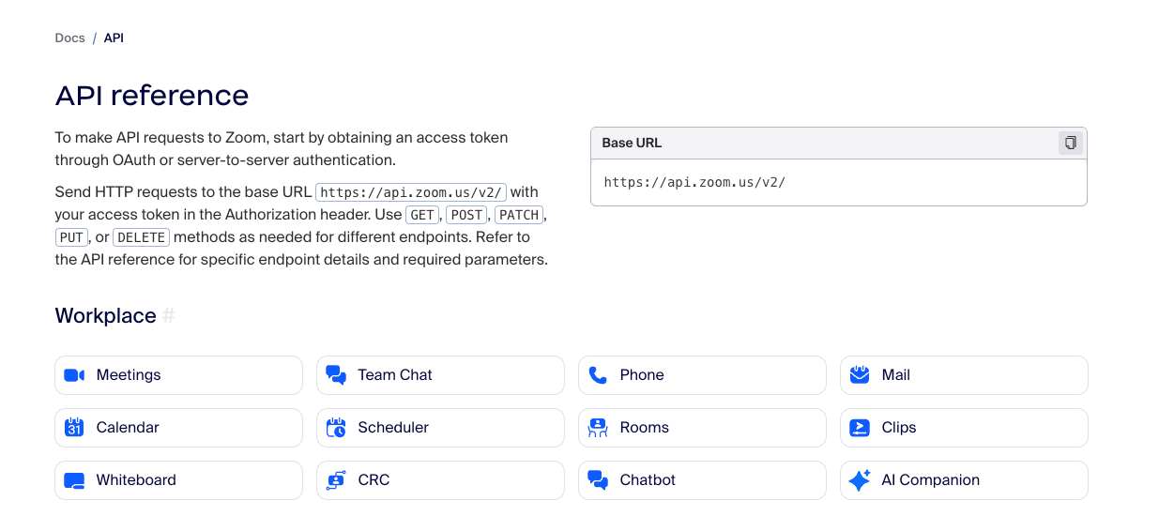Click the AI Companion sparkle icon

[x=859, y=480]
